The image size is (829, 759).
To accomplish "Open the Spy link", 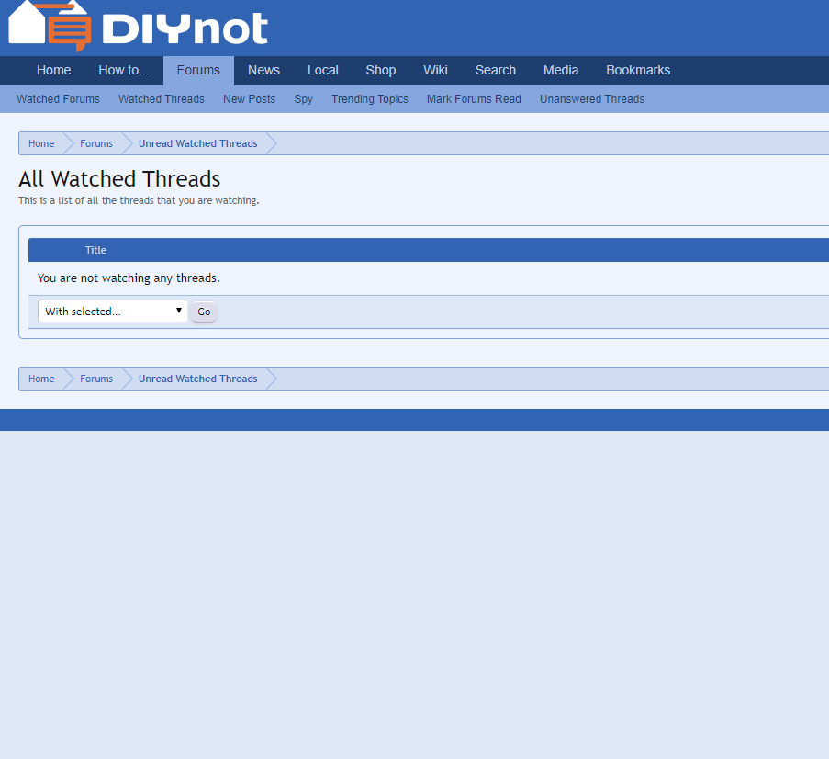I will point(304,99).
